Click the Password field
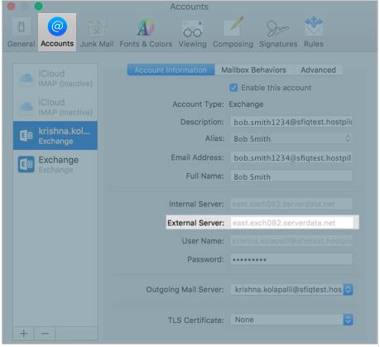The image size is (380, 347). click(291, 259)
